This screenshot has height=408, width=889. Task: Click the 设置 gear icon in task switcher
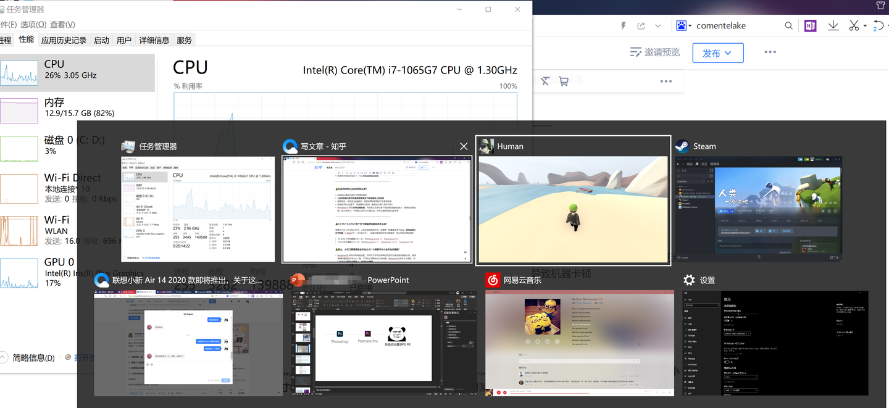pyautogui.click(x=690, y=280)
